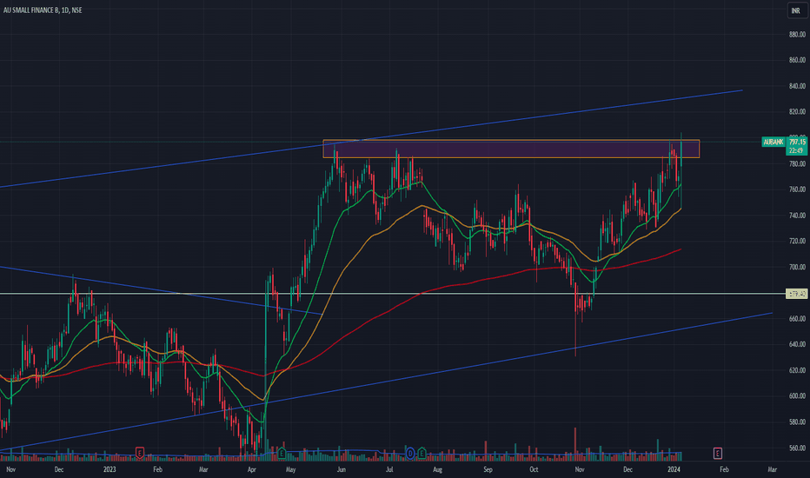Click the 797.15 current price label

pyautogui.click(x=797, y=142)
